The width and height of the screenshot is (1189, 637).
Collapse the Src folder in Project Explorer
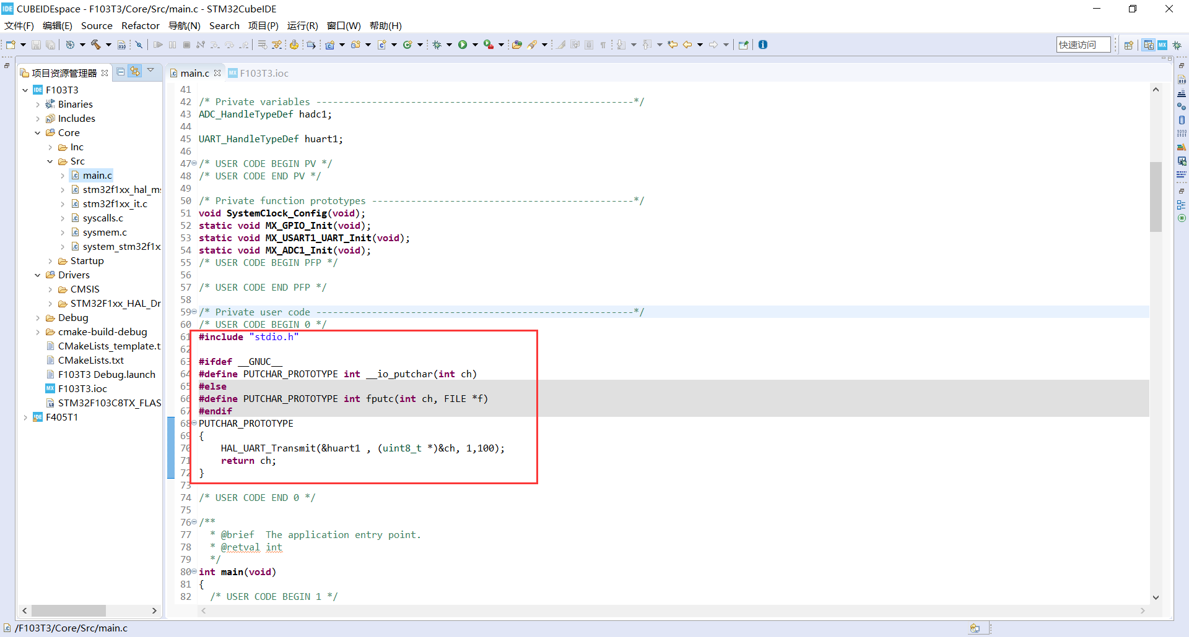pos(51,161)
